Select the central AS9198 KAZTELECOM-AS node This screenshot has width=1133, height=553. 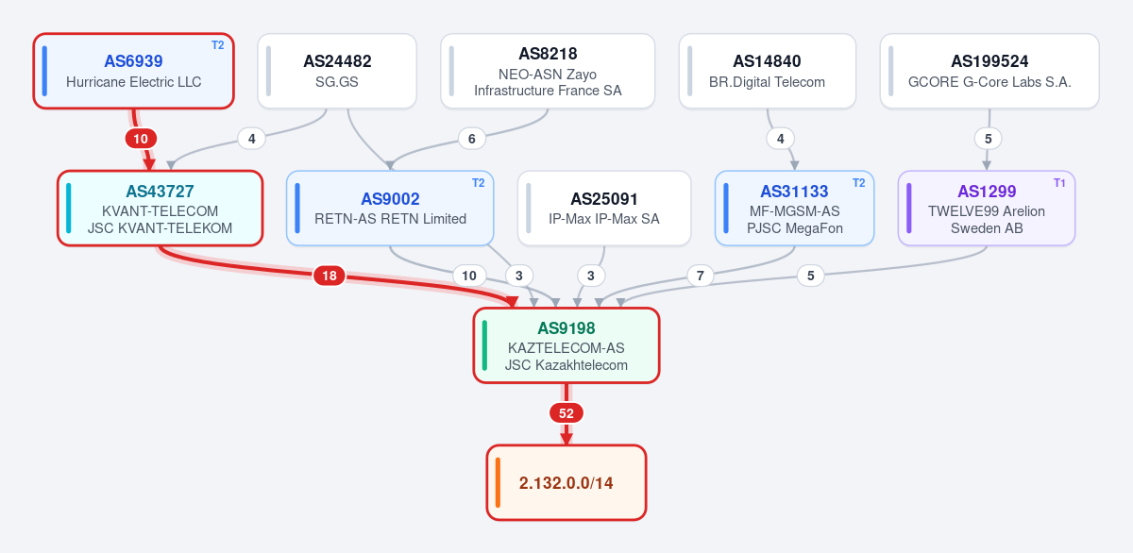(566, 345)
